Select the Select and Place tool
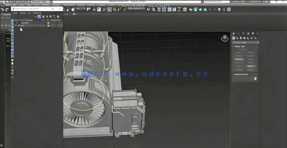 tap(73, 10)
